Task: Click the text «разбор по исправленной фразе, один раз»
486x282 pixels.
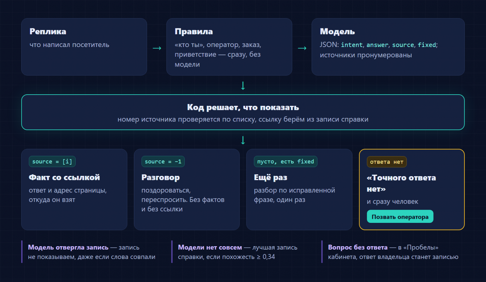Action: point(294,195)
